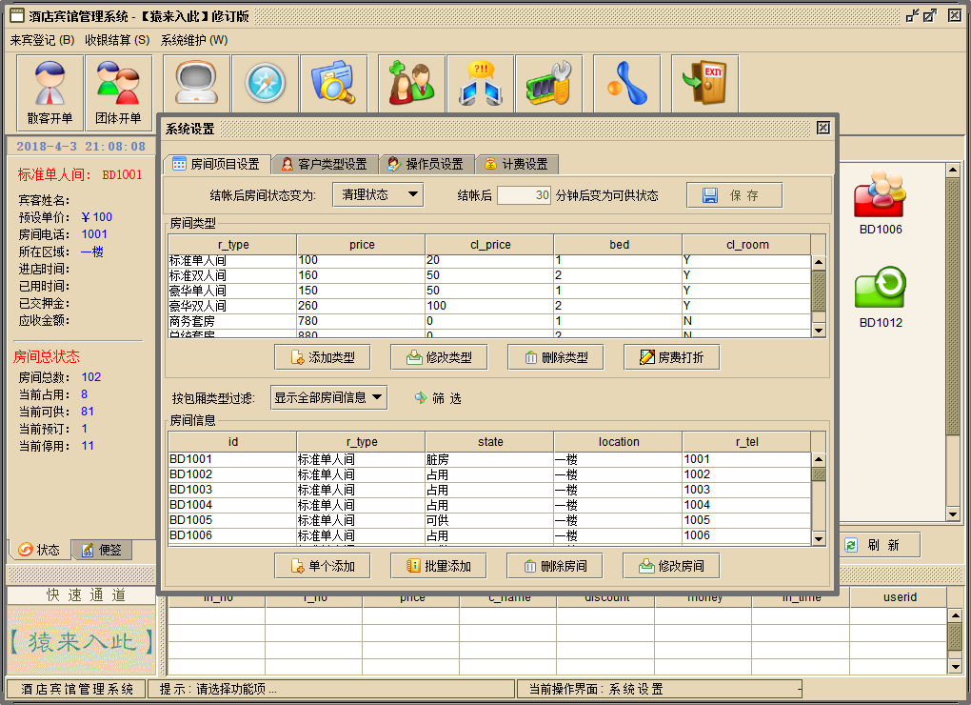Click the 保存 save button
The image size is (971, 705).
(x=735, y=195)
